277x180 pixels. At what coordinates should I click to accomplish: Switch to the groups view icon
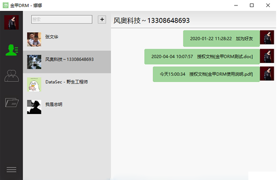coord(11,76)
